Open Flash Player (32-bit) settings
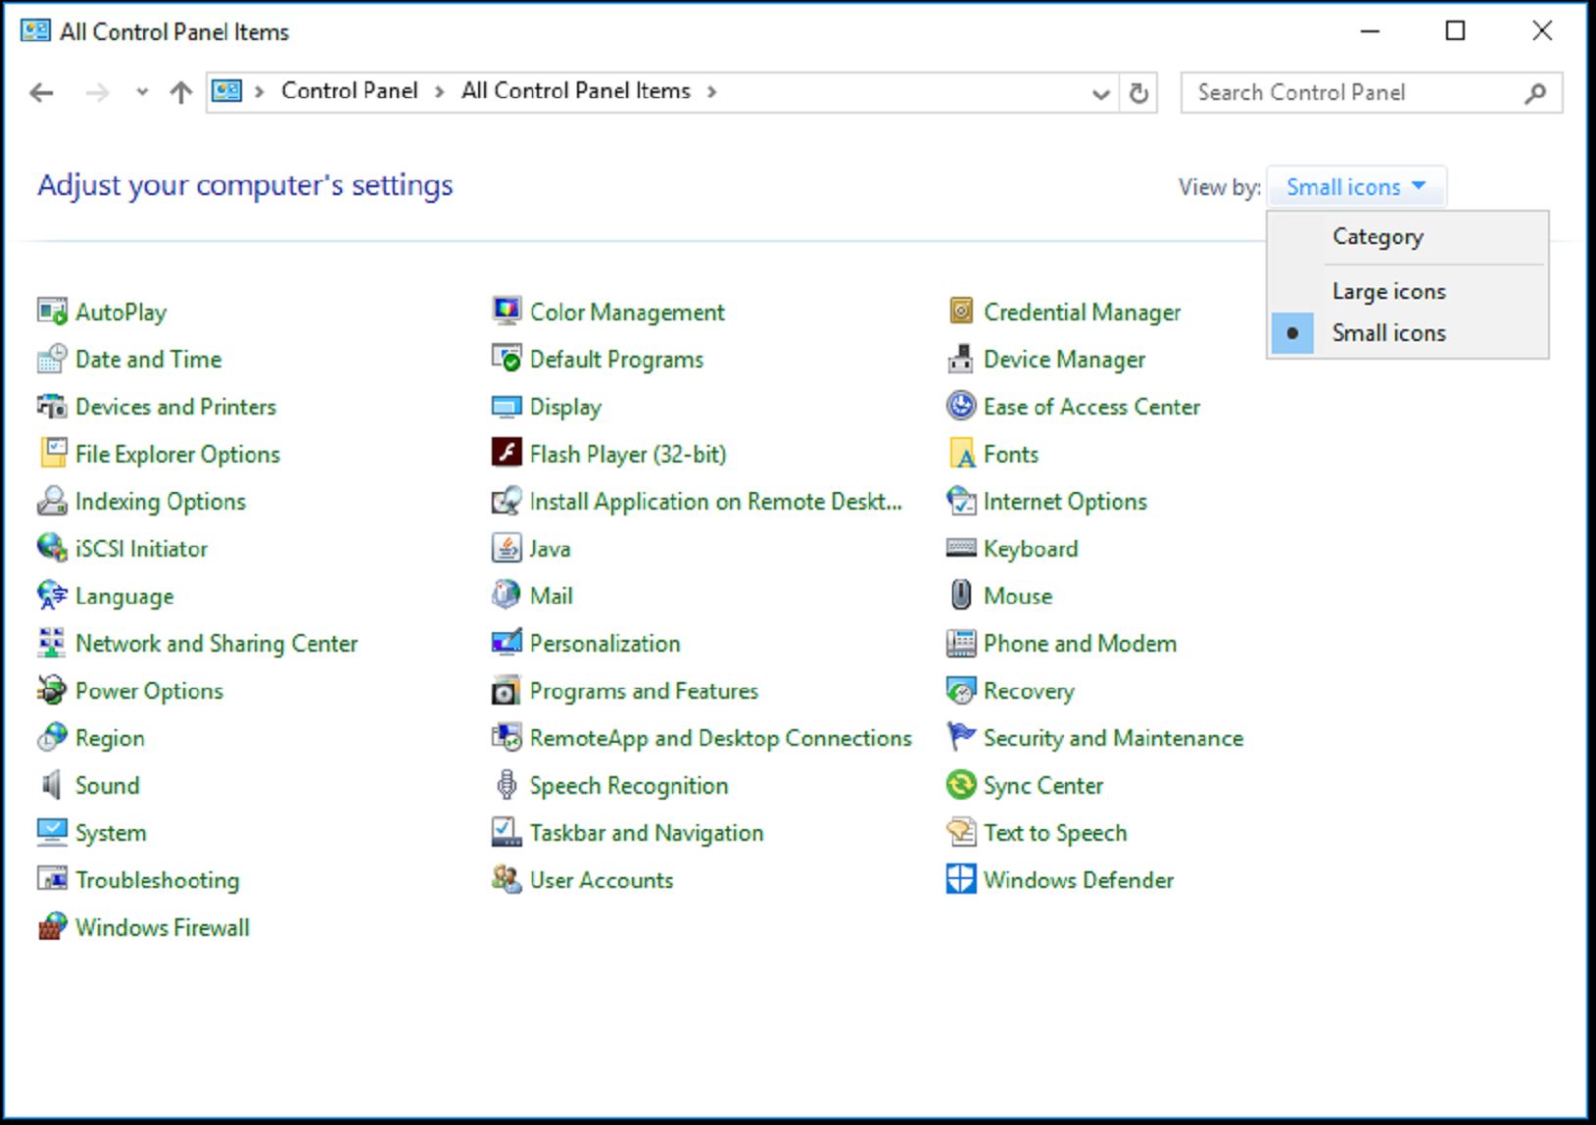Screen dimensions: 1596x1125 coord(628,454)
